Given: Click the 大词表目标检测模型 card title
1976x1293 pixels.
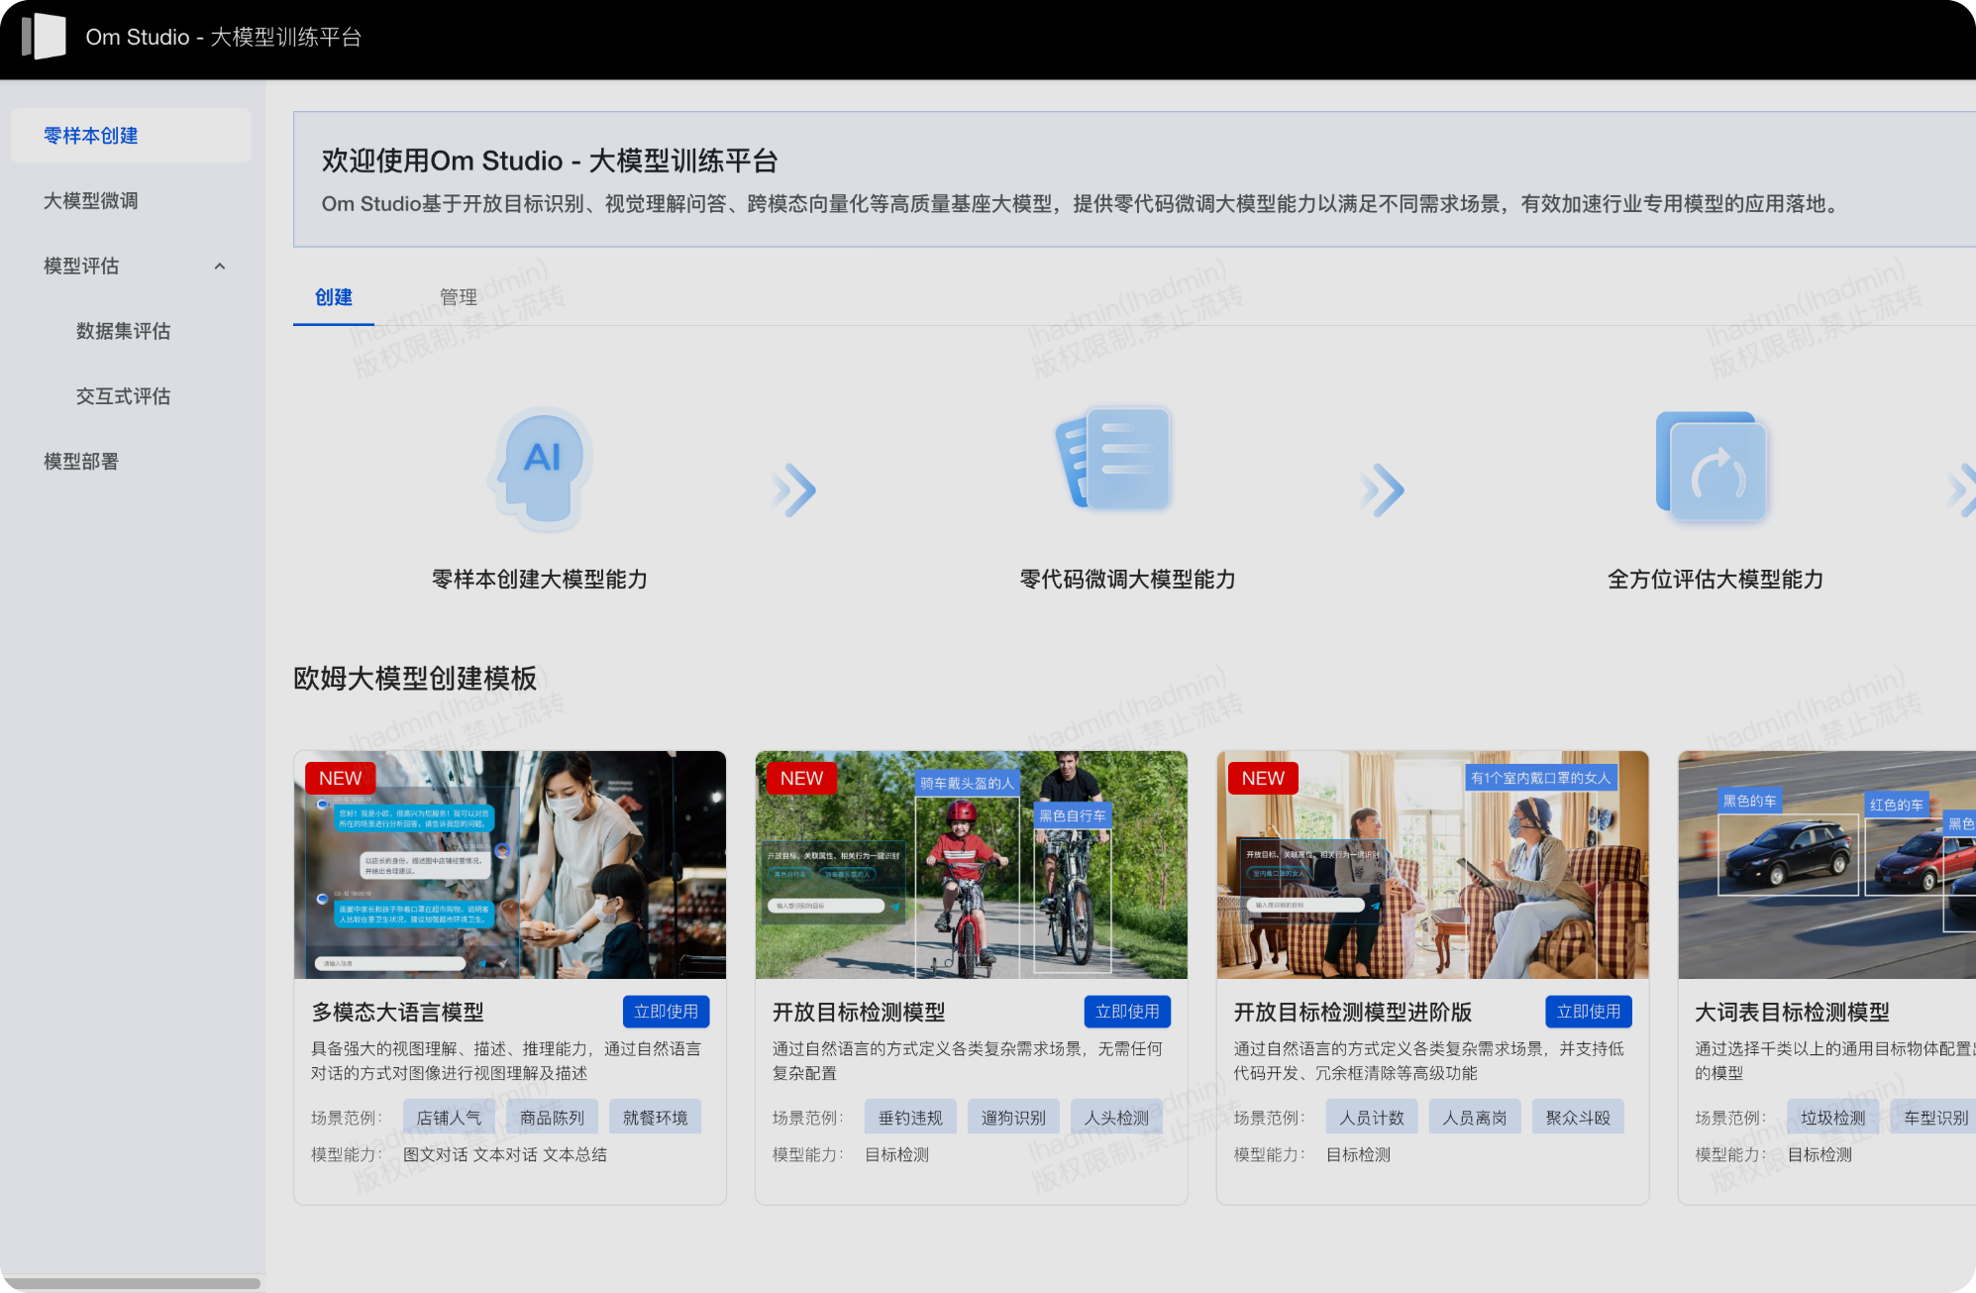Looking at the screenshot, I should point(1793,1012).
